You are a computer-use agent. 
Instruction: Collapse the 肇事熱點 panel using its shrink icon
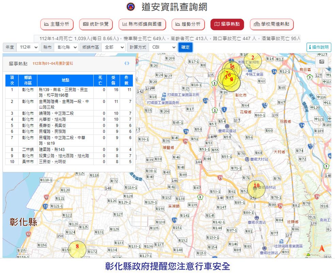click(127, 63)
